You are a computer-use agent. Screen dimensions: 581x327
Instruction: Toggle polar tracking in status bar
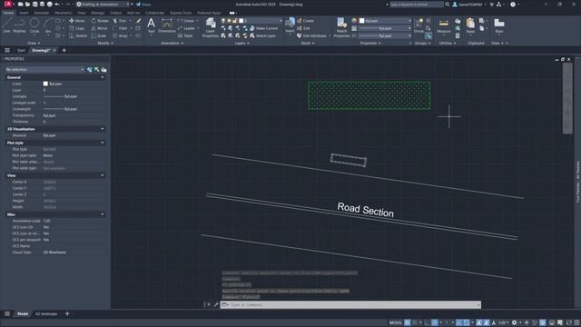(x=436, y=322)
